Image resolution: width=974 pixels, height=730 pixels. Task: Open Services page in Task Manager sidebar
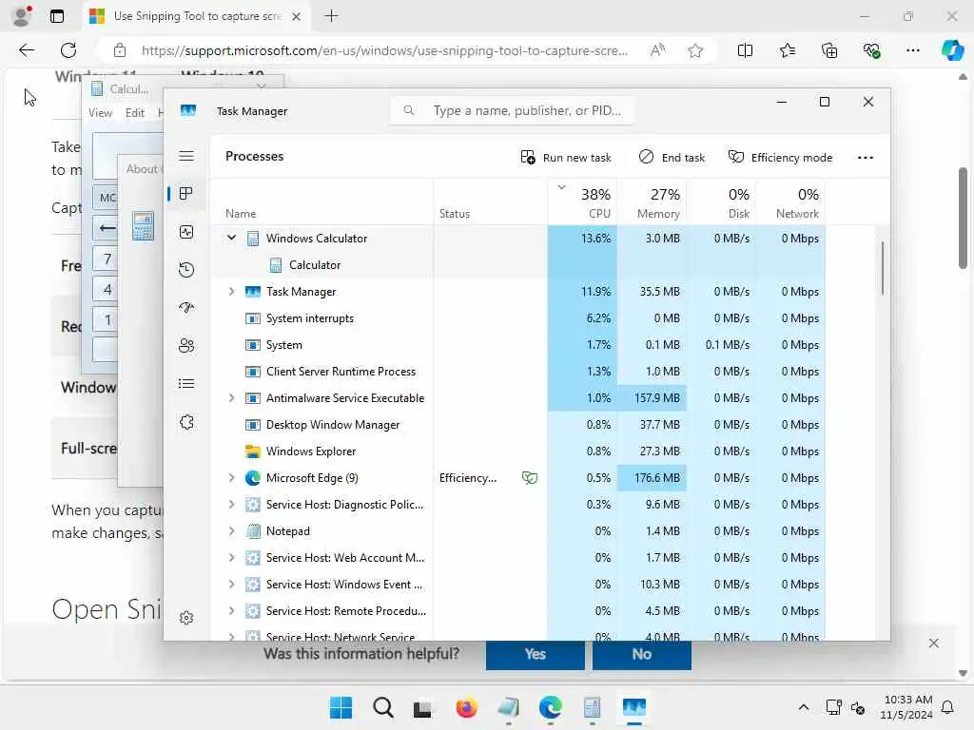(x=186, y=422)
